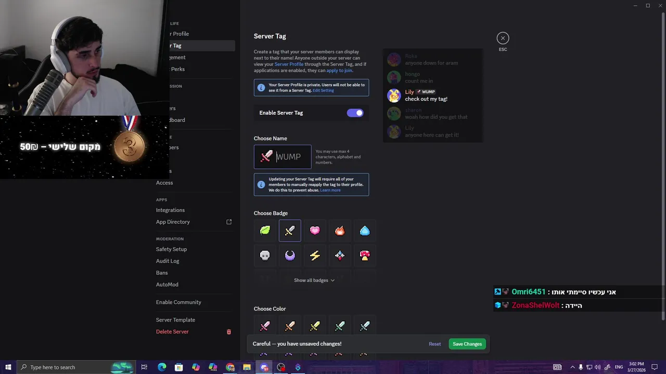Open Enable Community page
Image resolution: width=666 pixels, height=374 pixels.
point(178,302)
